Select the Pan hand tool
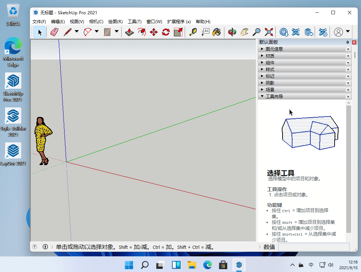The image size is (361, 272). (244, 32)
